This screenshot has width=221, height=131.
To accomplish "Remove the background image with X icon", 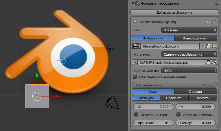I will [x=214, y=22].
